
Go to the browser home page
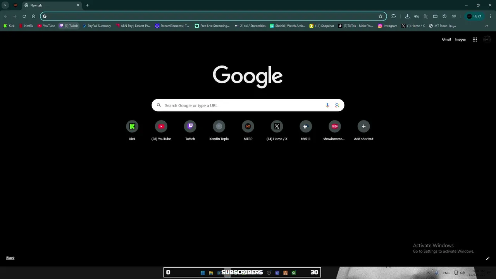tap(33, 16)
